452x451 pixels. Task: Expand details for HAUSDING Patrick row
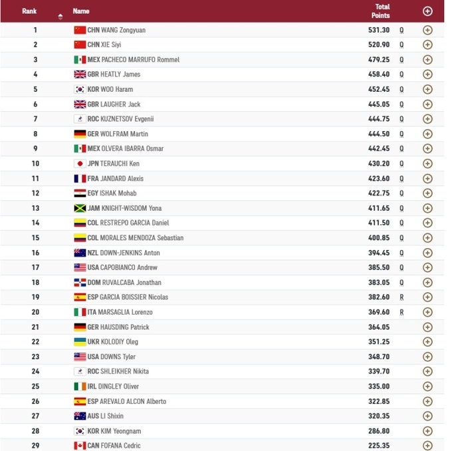point(427,327)
